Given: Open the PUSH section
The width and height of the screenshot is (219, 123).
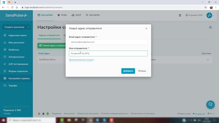Looking at the screenshot, I should pyautogui.click(x=62, y=15).
